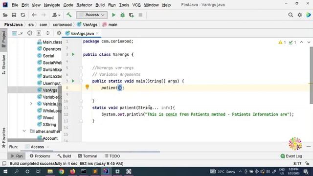
Task: Select SwitchExp class in project tree
Action: click(x=49, y=69)
